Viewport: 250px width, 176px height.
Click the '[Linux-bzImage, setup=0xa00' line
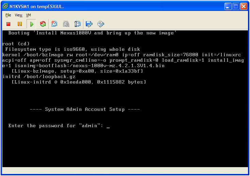(x=77, y=71)
